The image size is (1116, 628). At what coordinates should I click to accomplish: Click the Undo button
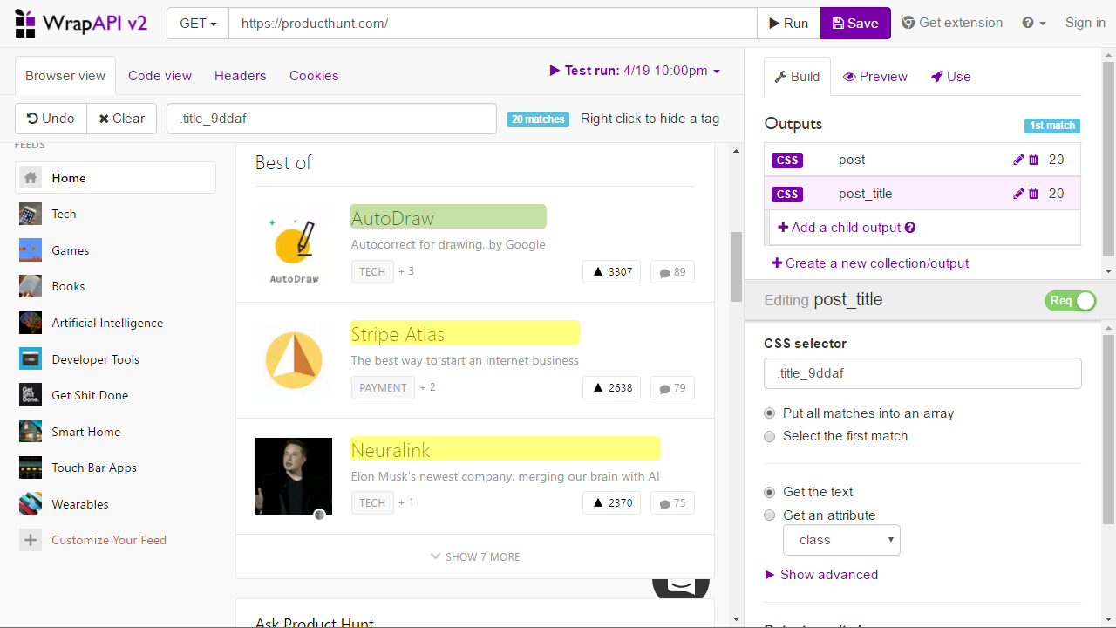point(51,119)
